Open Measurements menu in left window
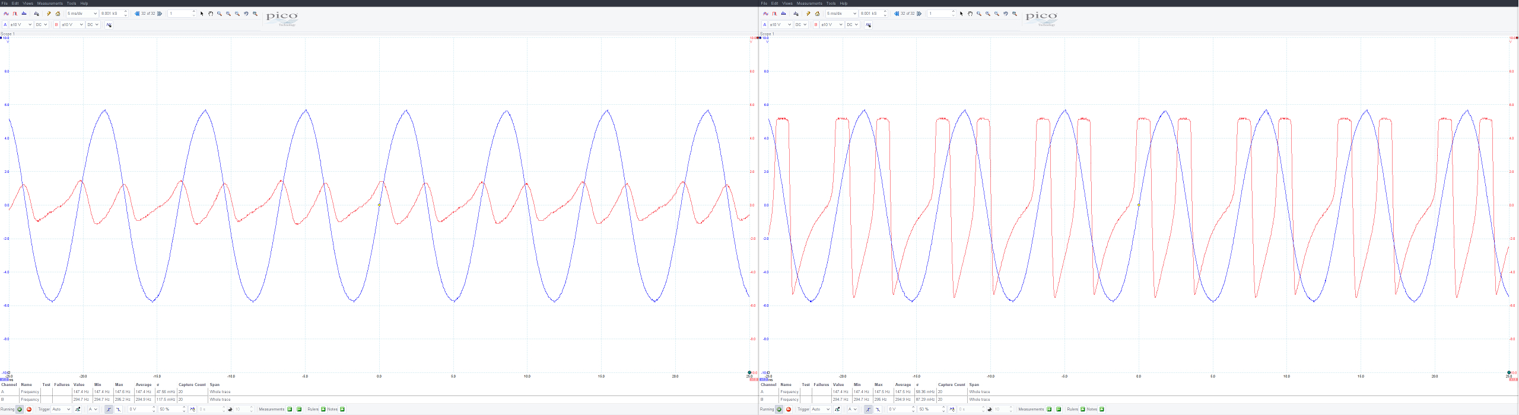The height and width of the screenshot is (415, 1519). (50, 3)
